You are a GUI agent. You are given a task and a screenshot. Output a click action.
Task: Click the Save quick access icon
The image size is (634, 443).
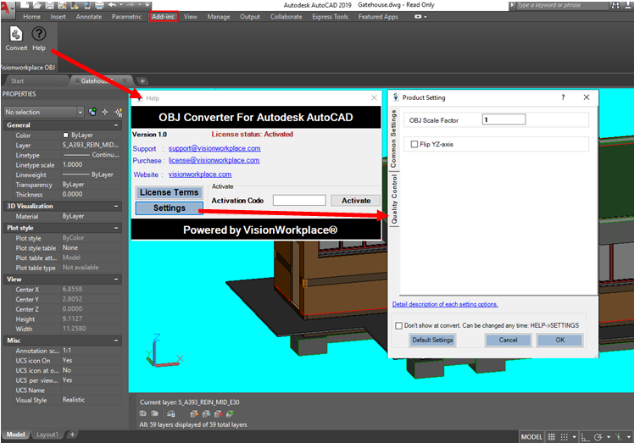pyautogui.click(x=50, y=6)
